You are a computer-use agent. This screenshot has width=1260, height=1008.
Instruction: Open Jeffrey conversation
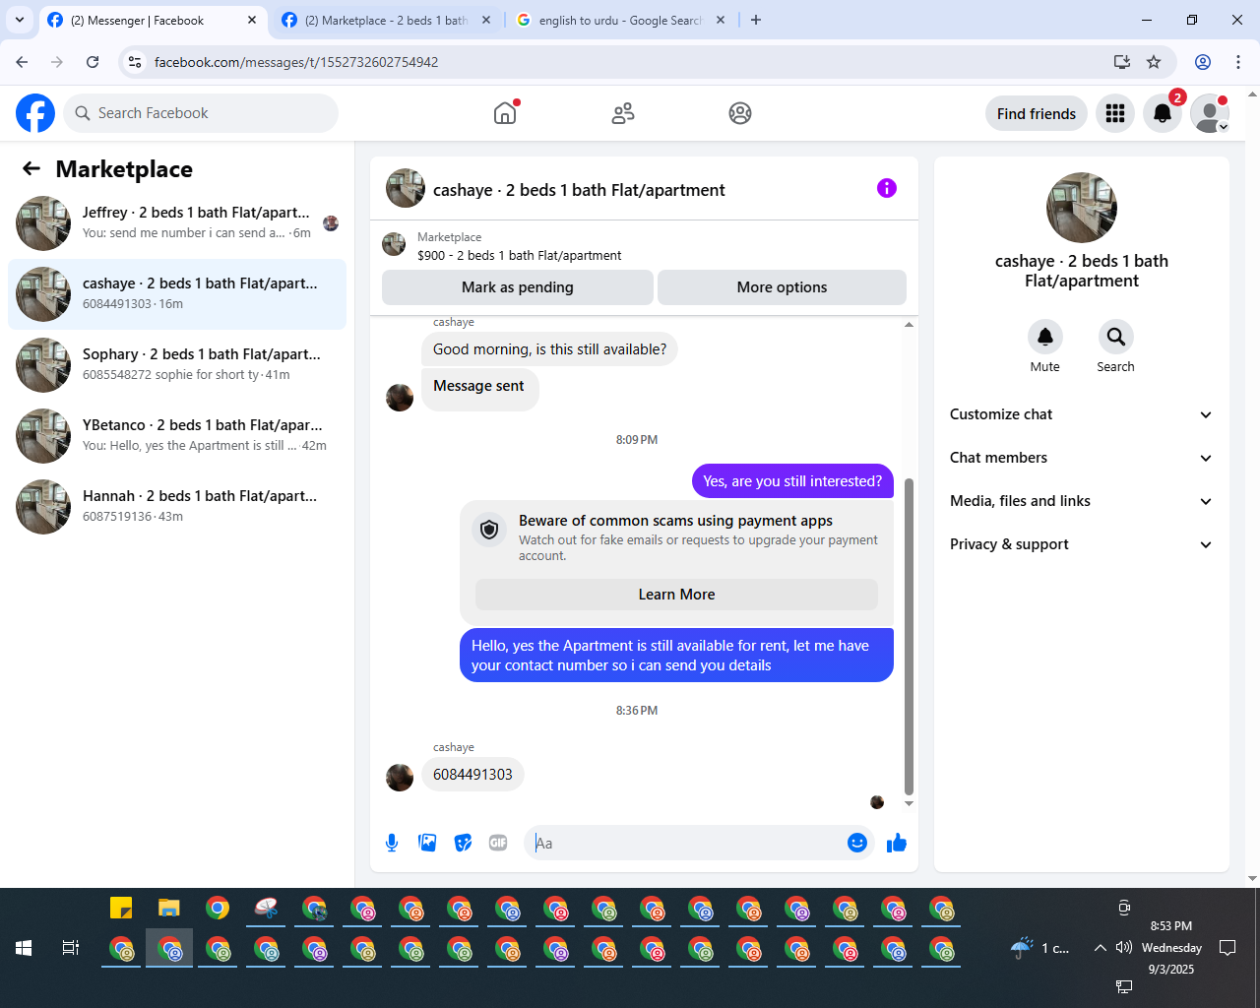click(177, 223)
